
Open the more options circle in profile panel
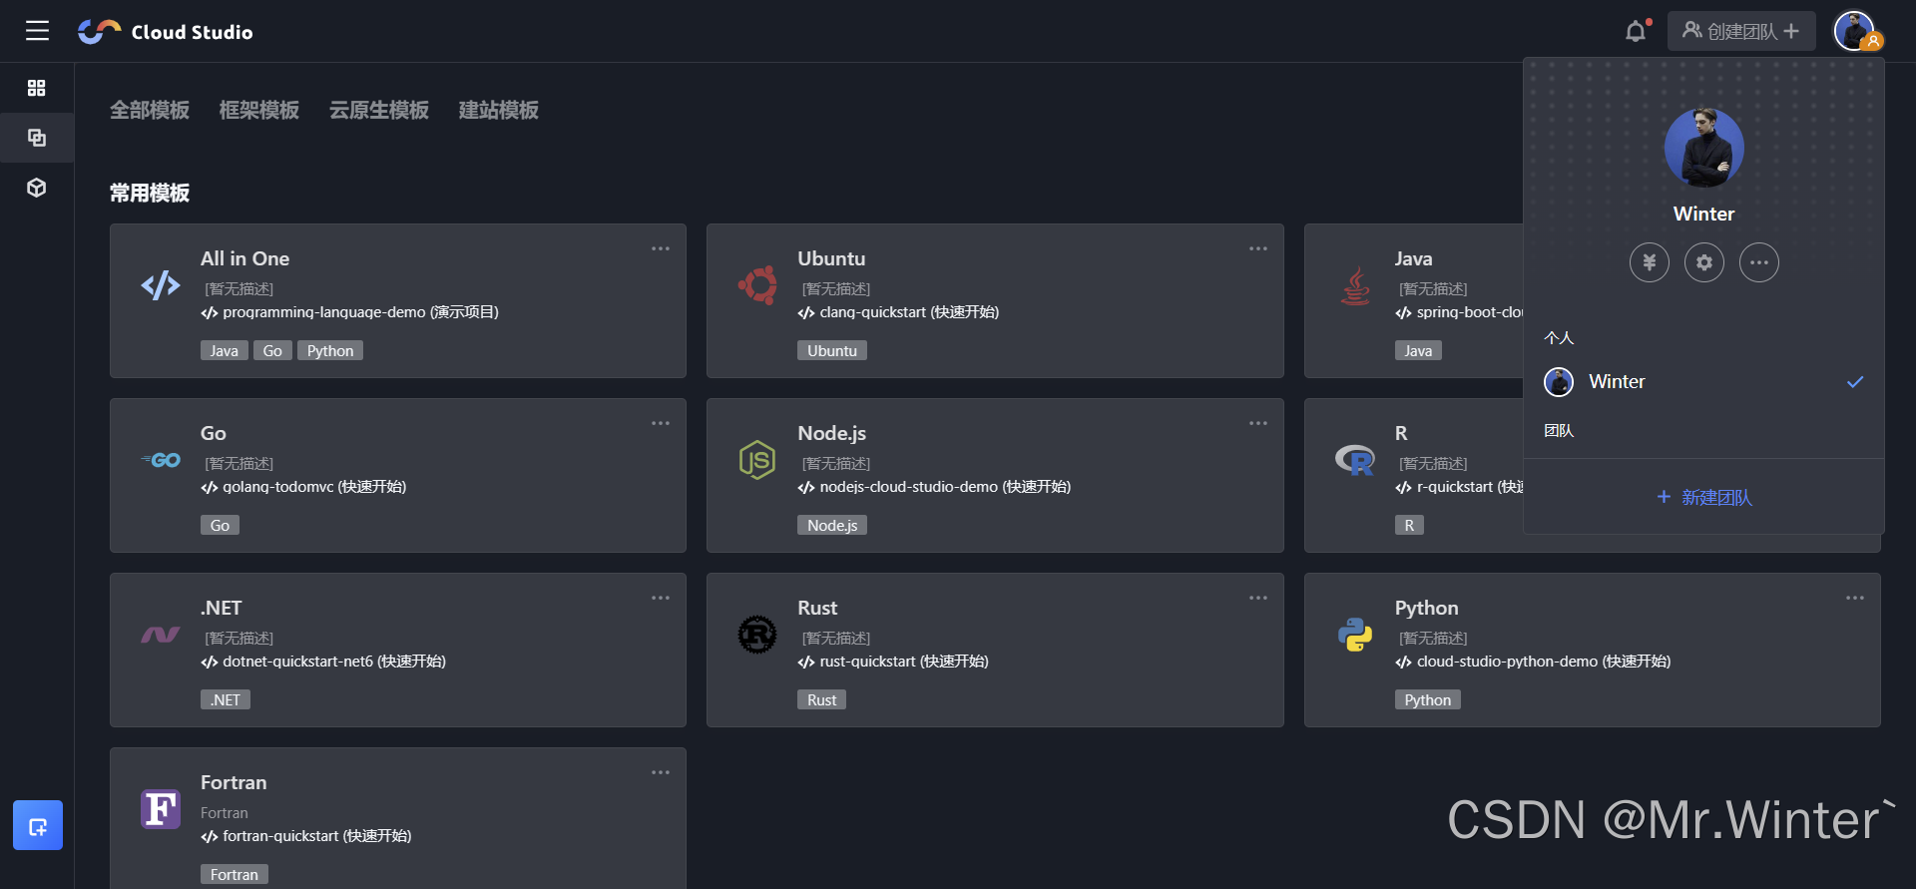point(1759,262)
